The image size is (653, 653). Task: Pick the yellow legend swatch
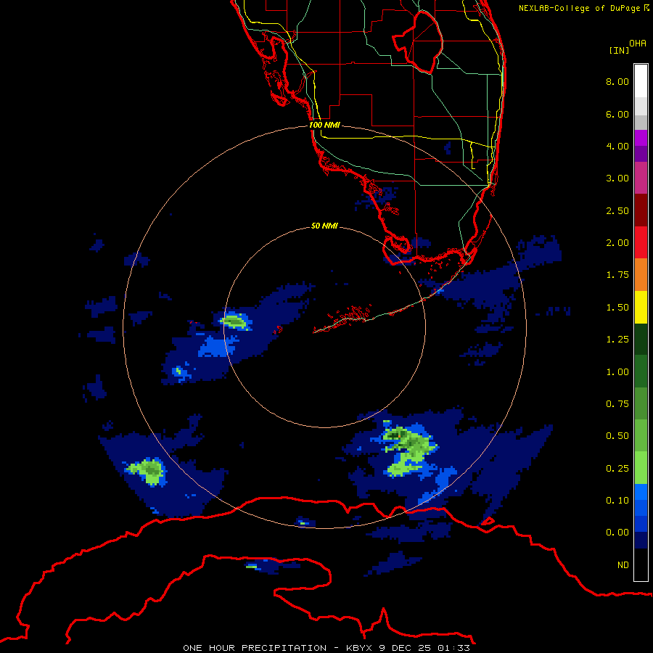[x=641, y=307]
